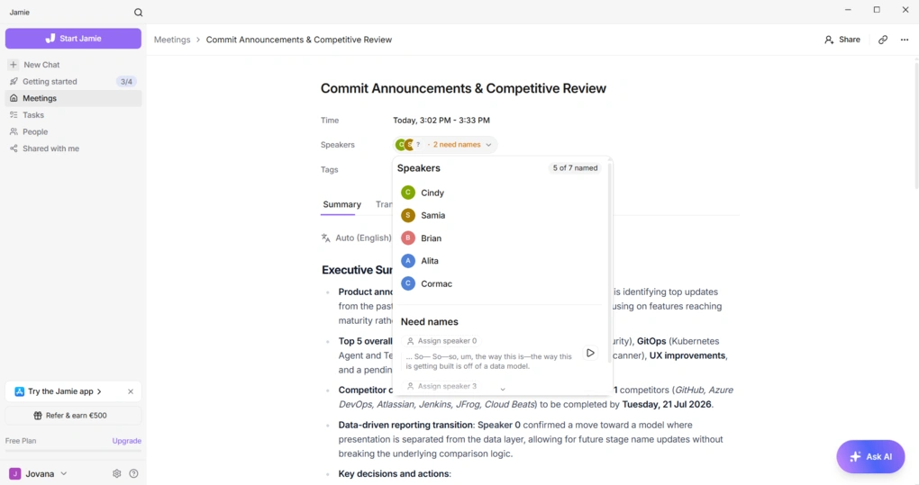Select Cindy's green avatar in speakers list
This screenshot has width=919, height=485.
click(x=408, y=193)
